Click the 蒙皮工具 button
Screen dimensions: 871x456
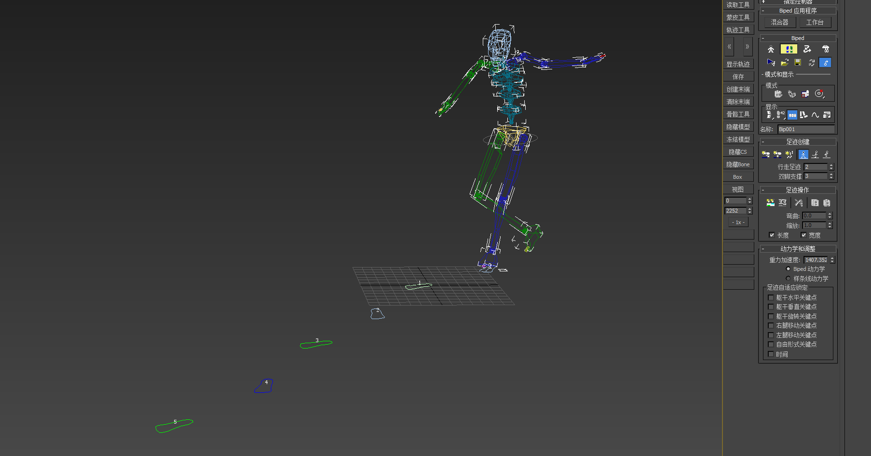click(738, 17)
